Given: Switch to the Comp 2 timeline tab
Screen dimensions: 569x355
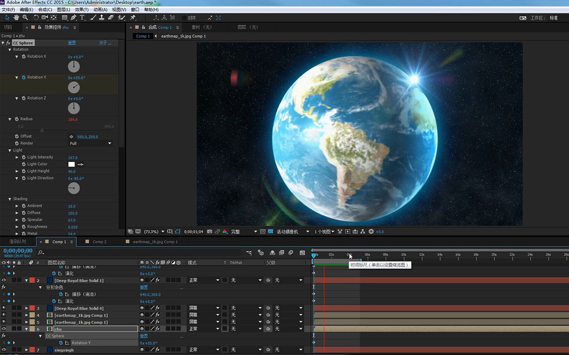Looking at the screenshot, I should pyautogui.click(x=99, y=242).
